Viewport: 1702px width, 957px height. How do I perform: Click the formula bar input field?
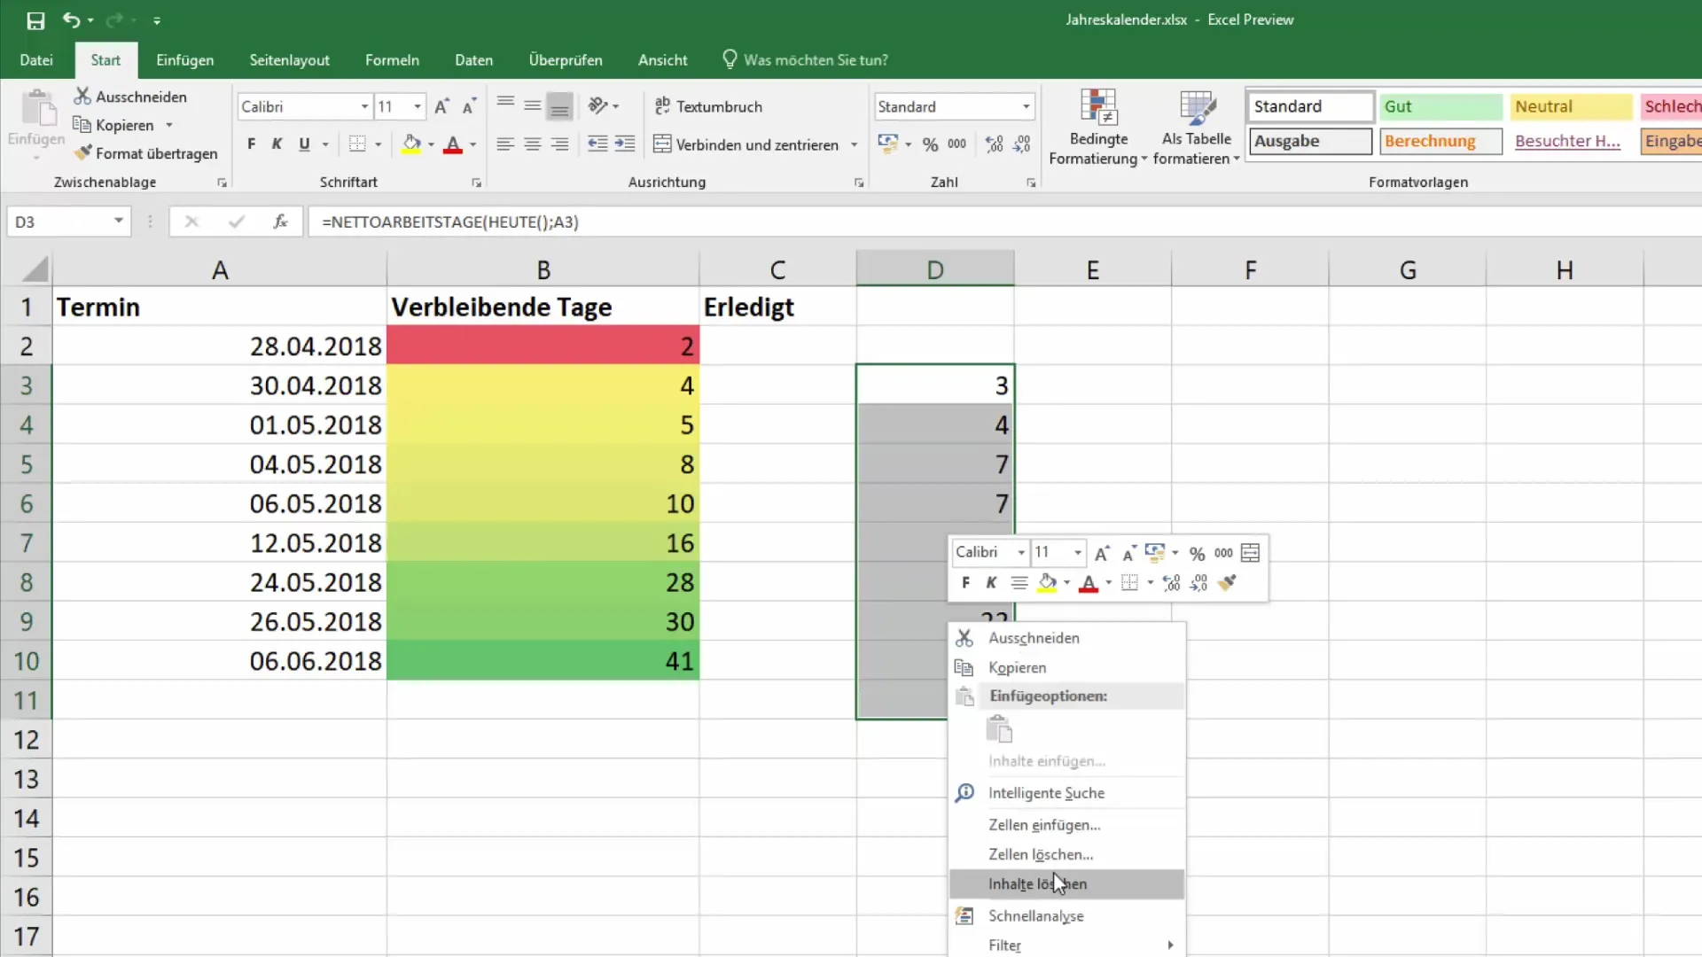[1004, 222]
